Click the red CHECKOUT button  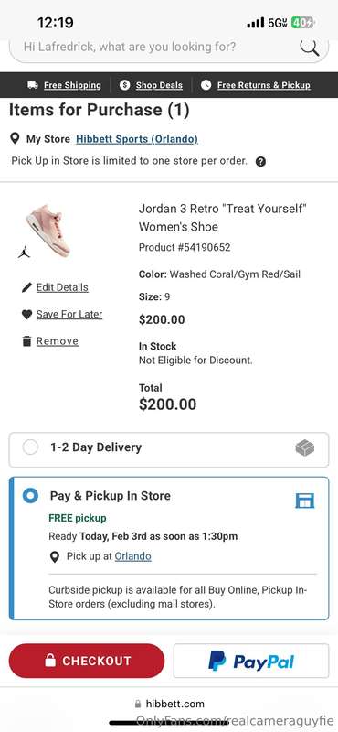tap(87, 661)
